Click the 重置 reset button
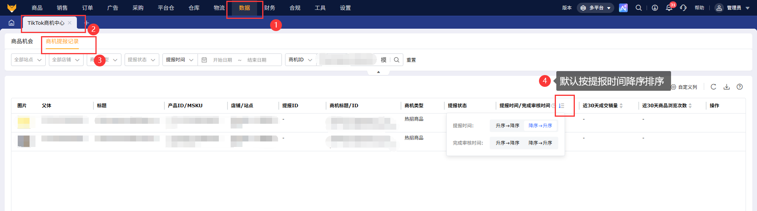This screenshot has width=757, height=211. click(x=411, y=60)
